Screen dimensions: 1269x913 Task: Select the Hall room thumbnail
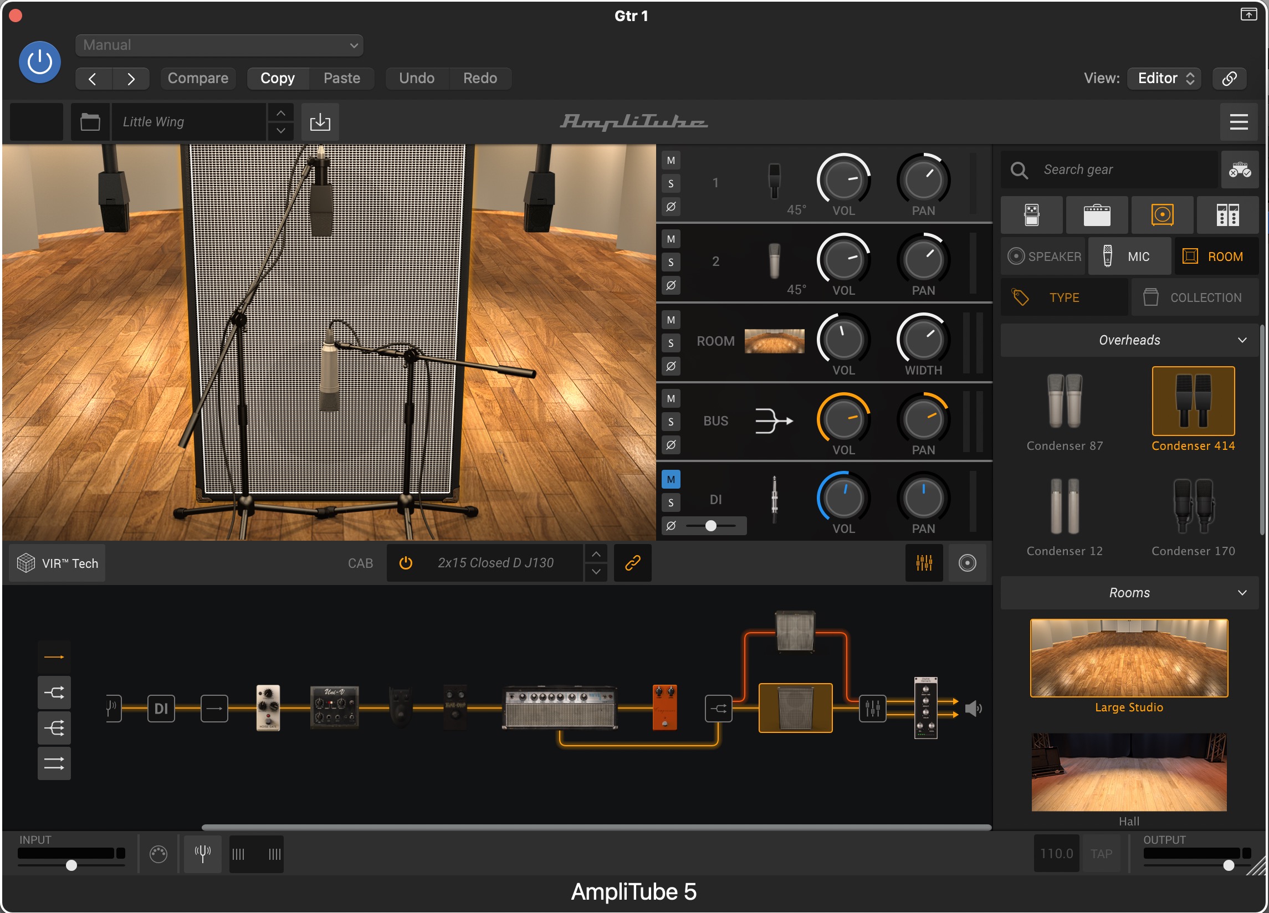[1129, 773]
